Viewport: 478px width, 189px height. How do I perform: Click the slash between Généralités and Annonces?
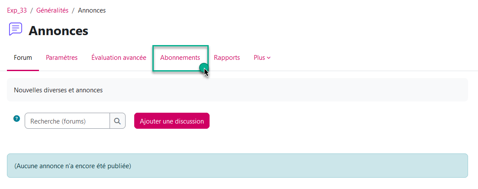(73, 10)
